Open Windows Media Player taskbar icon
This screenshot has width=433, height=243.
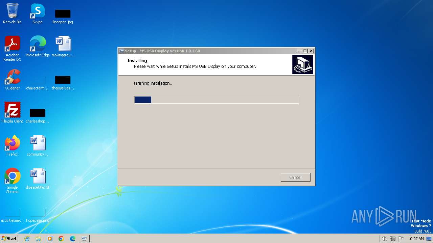(50, 239)
